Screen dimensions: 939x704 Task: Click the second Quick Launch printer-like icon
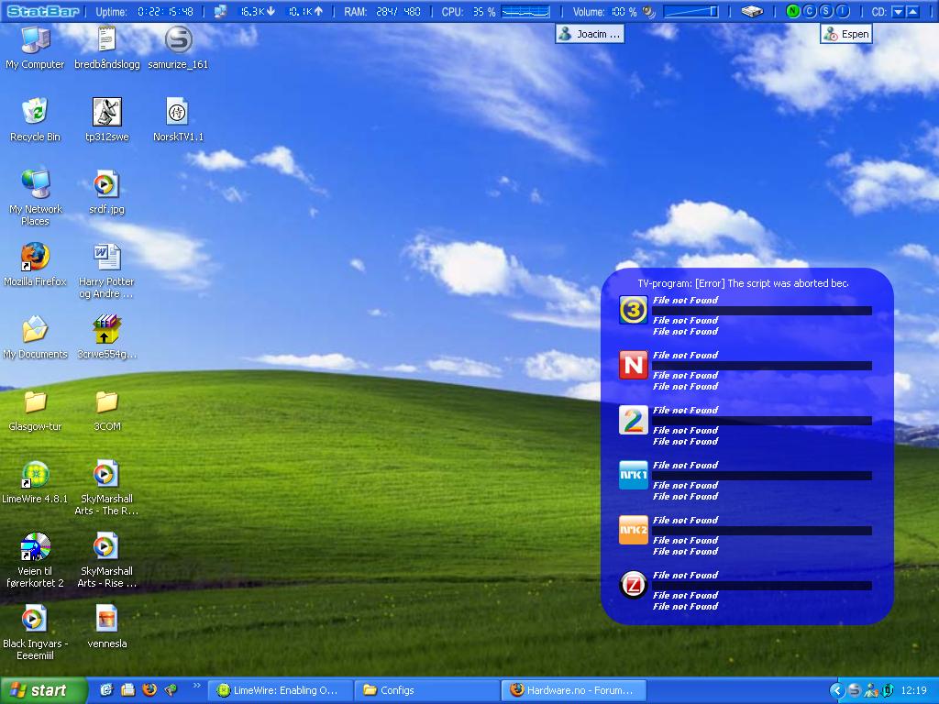point(127,690)
